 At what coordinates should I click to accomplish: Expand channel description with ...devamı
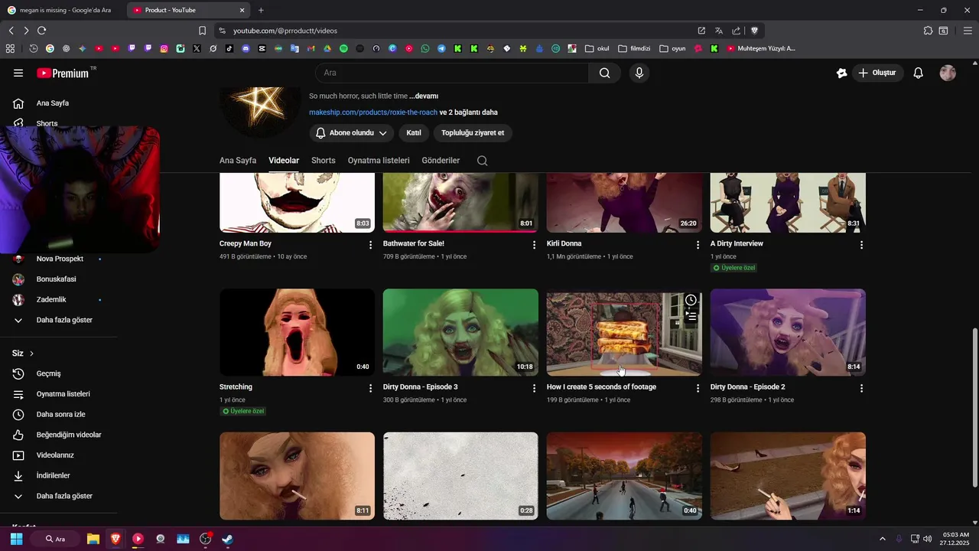click(x=424, y=96)
